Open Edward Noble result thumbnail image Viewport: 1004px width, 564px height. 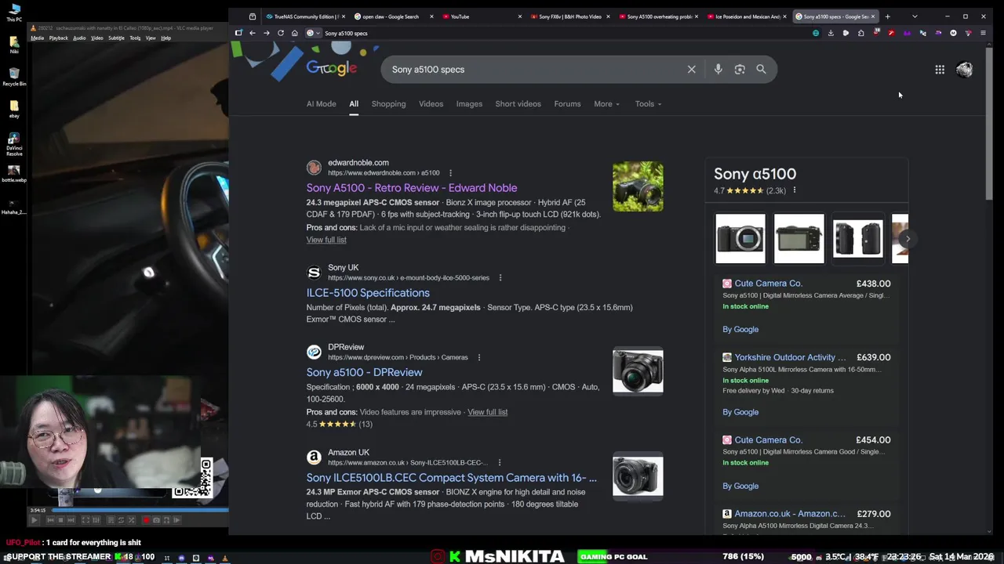coord(638,187)
